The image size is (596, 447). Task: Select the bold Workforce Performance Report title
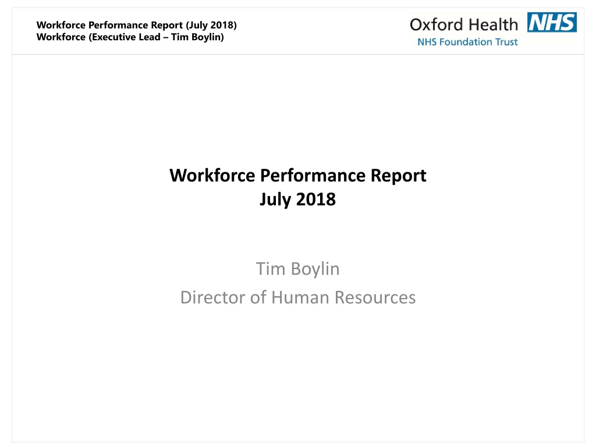tap(297, 175)
